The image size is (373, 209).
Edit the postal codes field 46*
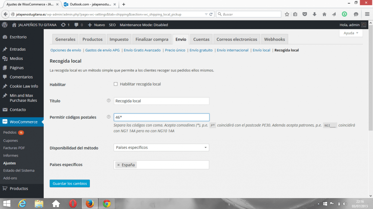coord(161,117)
